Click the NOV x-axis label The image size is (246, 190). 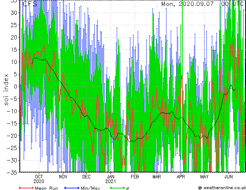[63, 177]
